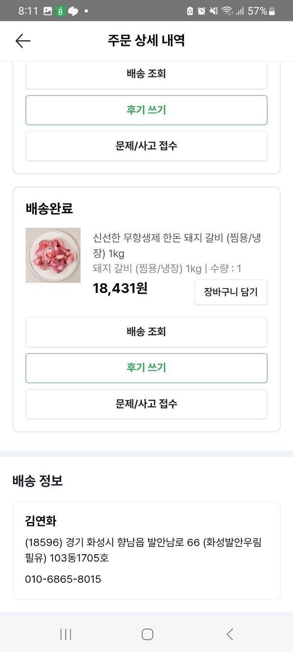Screen dimensions: 293x652
Task: Open the 신선한 무항생제 한돈 돼지 갈비 product title
Action: [x=178, y=245]
